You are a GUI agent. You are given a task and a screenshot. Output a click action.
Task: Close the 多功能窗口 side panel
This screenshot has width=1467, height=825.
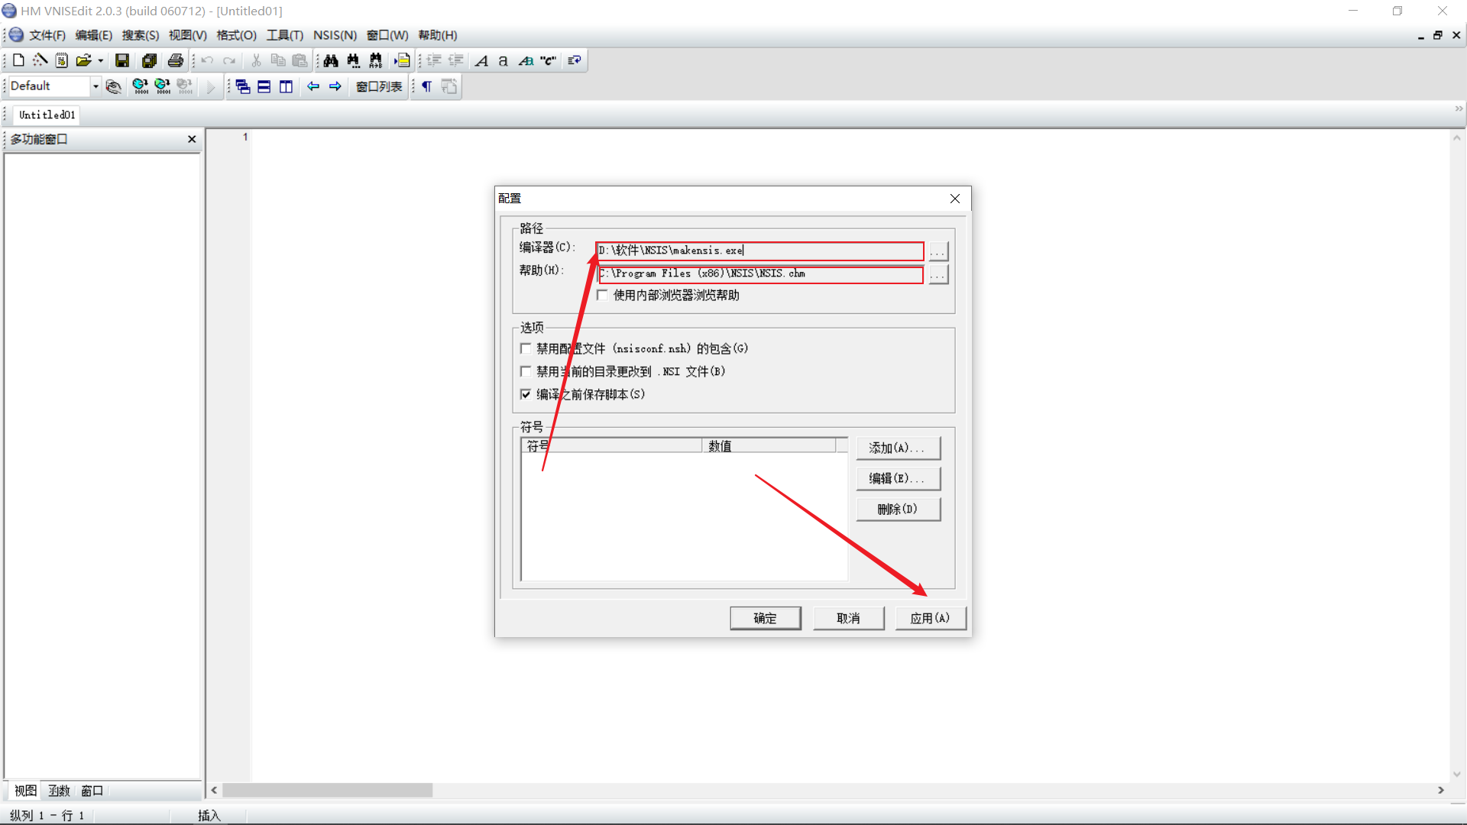point(192,139)
